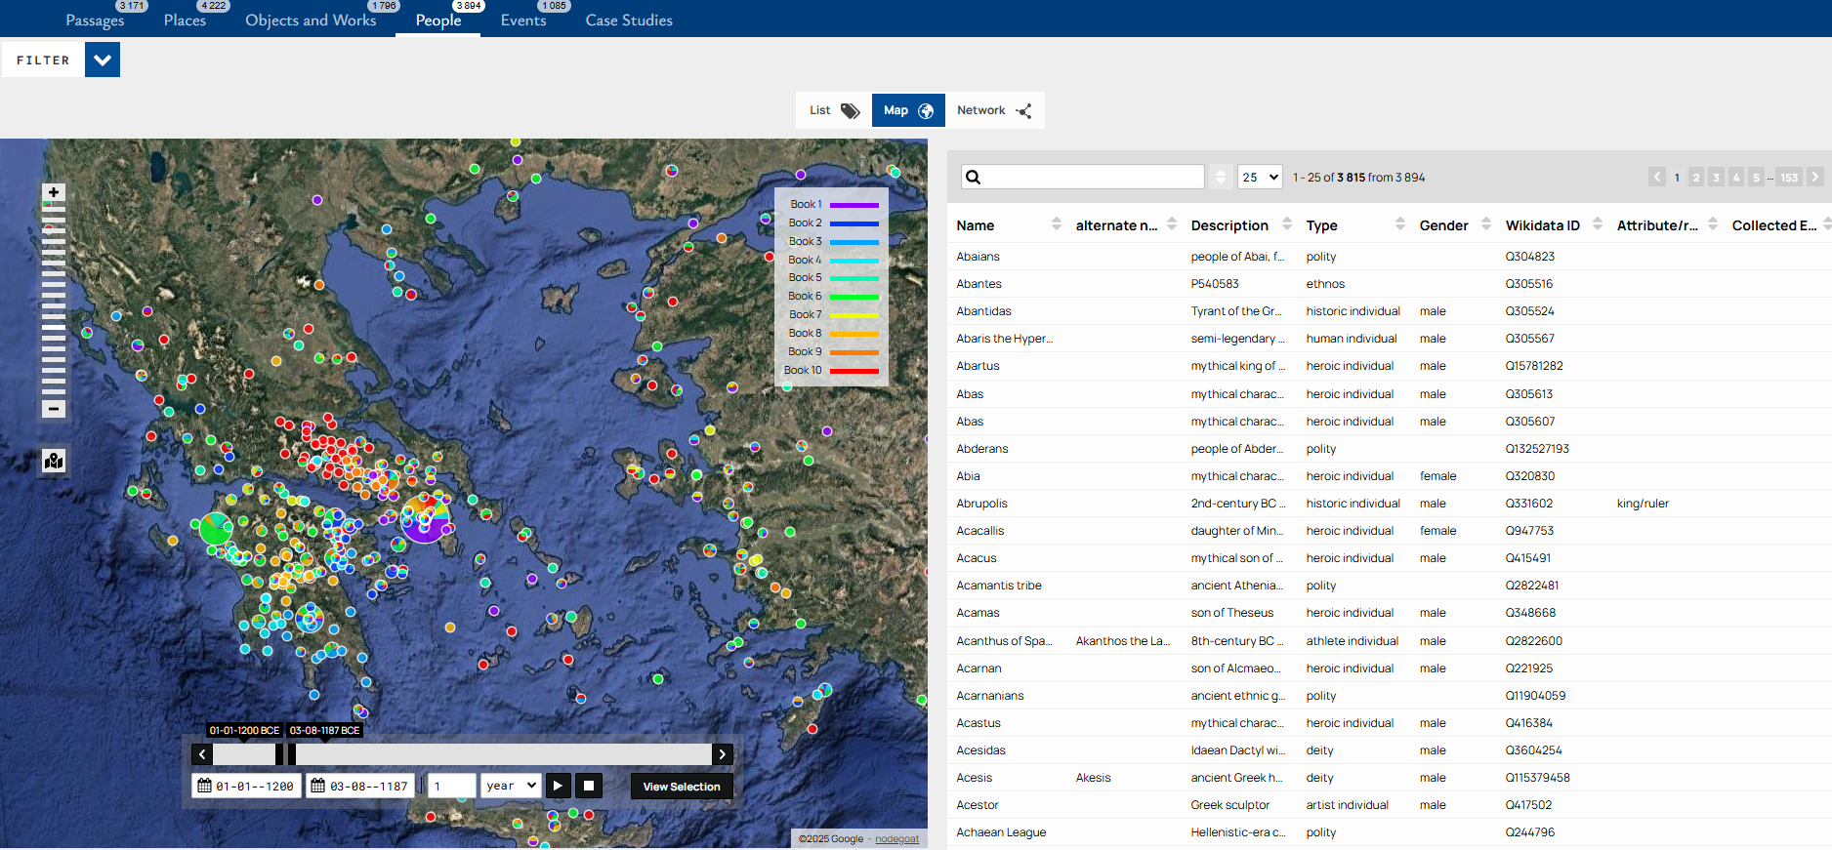Image resolution: width=1832 pixels, height=850 pixels.
Task: Switch to the List view
Action: (x=833, y=110)
